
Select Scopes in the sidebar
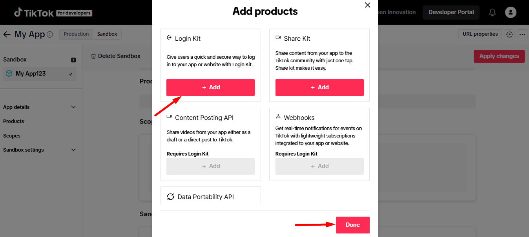(12, 136)
